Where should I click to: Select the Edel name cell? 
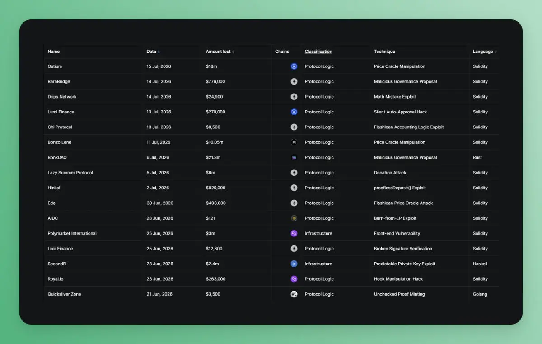tap(52, 203)
